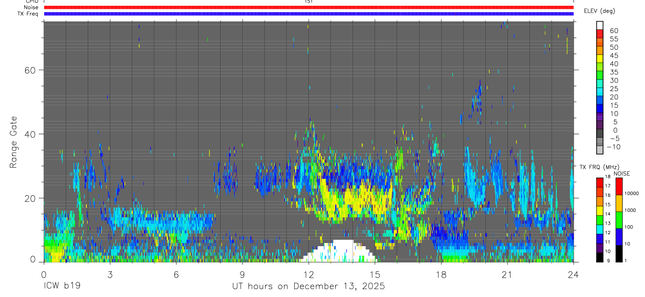Click the "15" hour tick on the UT axis
Viewport: 645px width, 297px height.
pos(375,274)
